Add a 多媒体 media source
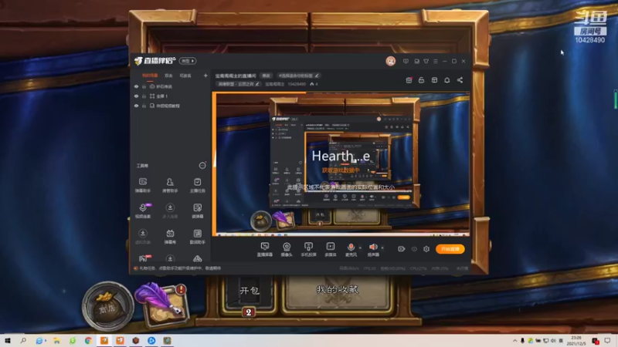The height and width of the screenshot is (347, 618). tap(331, 249)
